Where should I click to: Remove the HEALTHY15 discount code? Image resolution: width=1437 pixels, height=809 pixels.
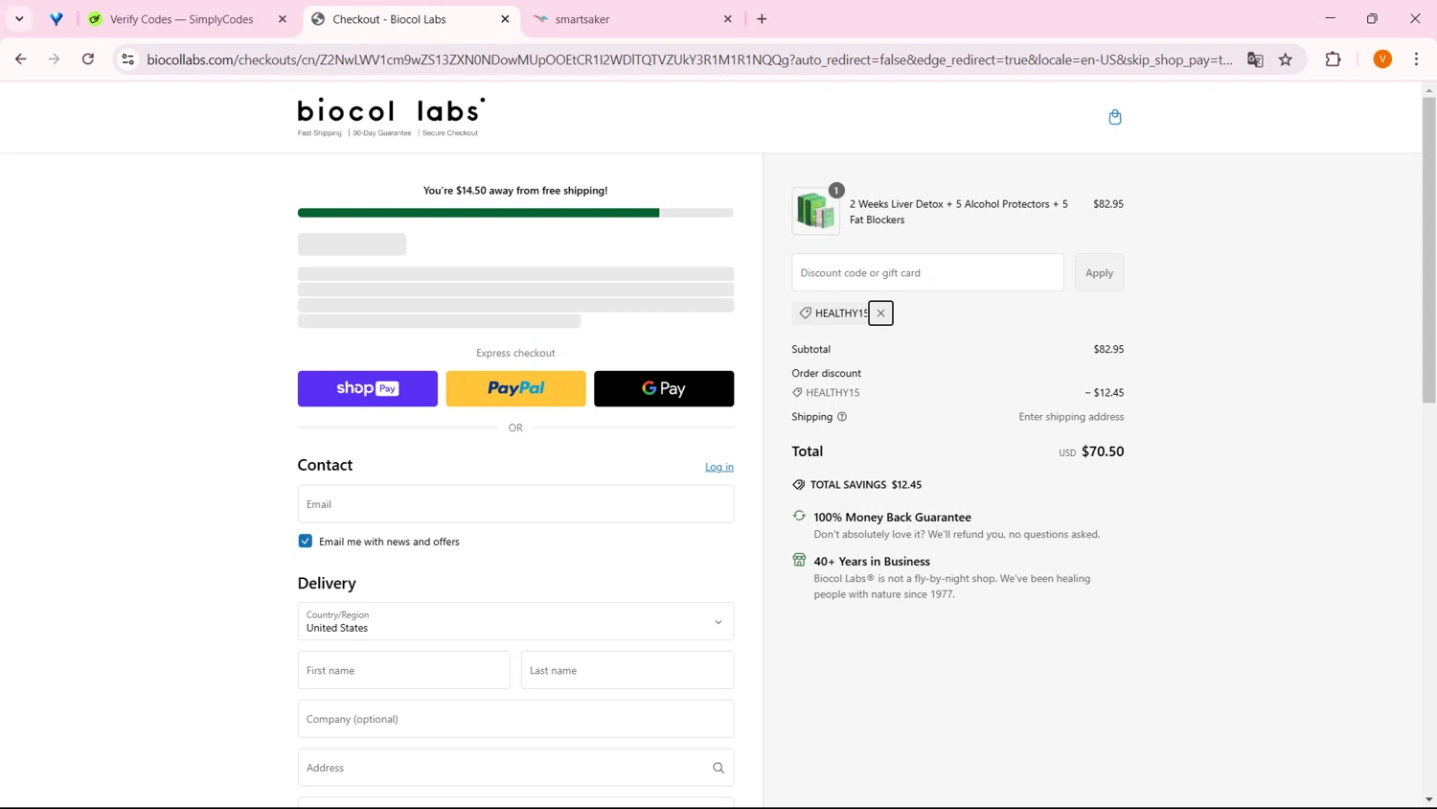(x=880, y=313)
